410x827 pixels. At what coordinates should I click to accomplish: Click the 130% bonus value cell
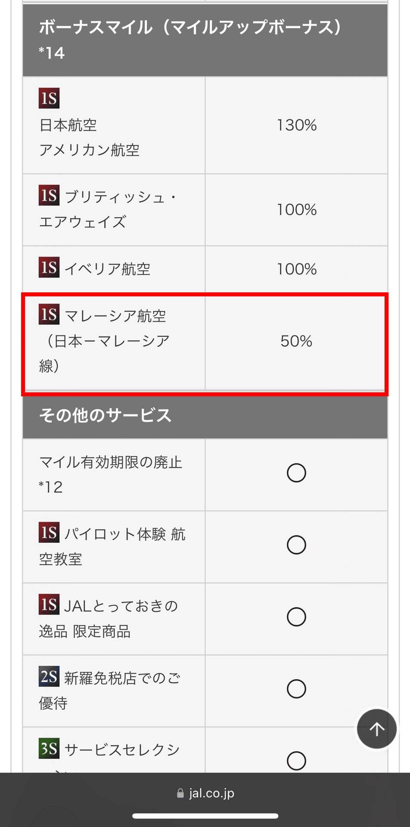(296, 125)
